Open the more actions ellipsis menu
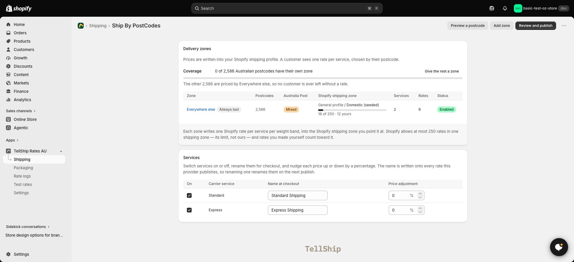This screenshot has height=262, width=574. coord(564,26)
